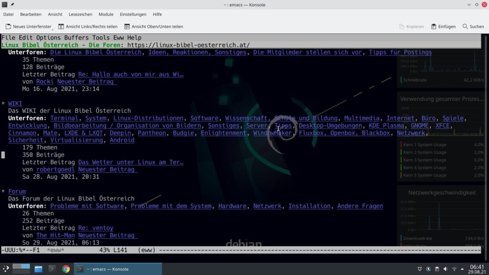
Task: Open the Probleme mit Software link
Action: pyautogui.click(x=87, y=206)
